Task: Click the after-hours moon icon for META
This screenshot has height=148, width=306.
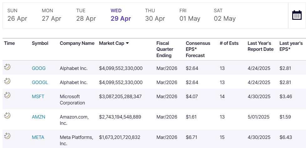Action: [x=7, y=136]
